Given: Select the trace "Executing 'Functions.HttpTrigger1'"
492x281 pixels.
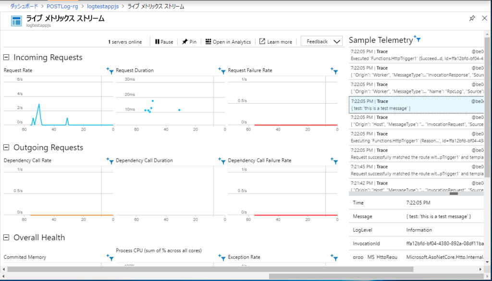Looking at the screenshot, I should [x=416, y=137].
